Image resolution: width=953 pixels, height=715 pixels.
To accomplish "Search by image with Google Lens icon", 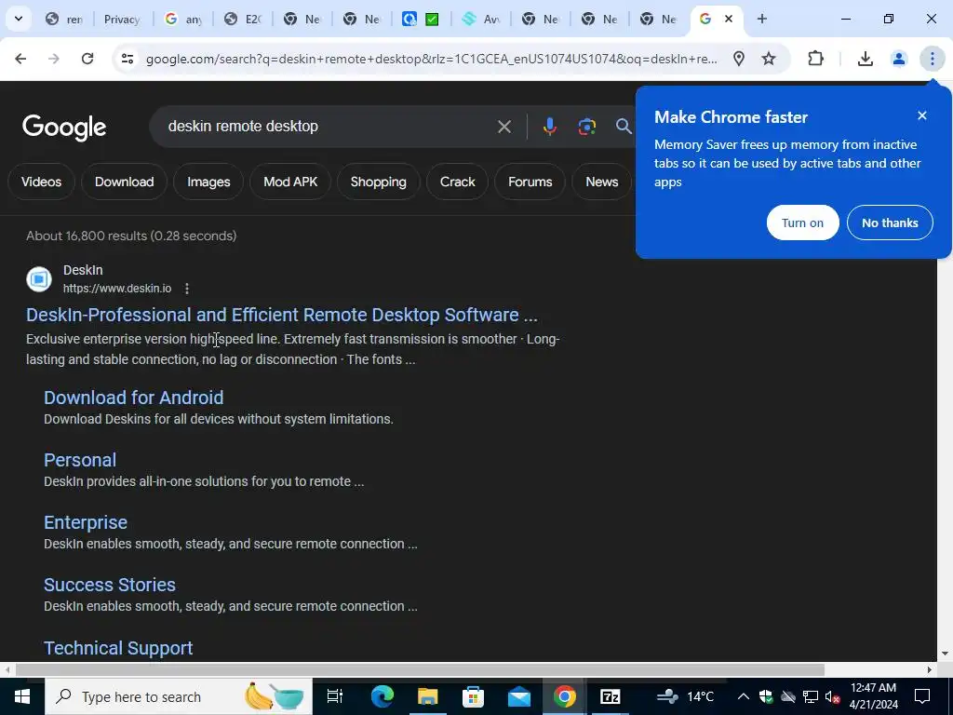I will pyautogui.click(x=586, y=127).
